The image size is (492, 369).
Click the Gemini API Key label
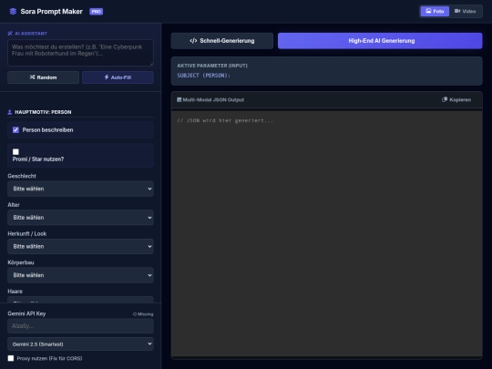tap(26, 313)
